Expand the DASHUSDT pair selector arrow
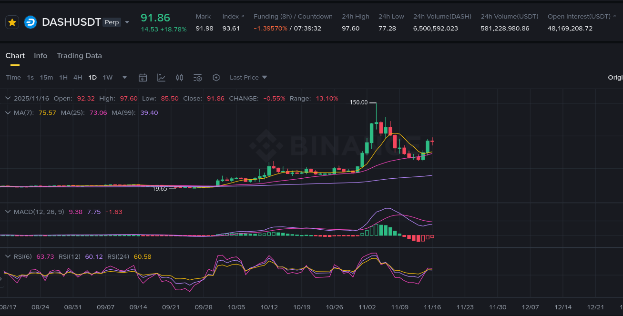This screenshot has height=316, width=623. (x=127, y=22)
